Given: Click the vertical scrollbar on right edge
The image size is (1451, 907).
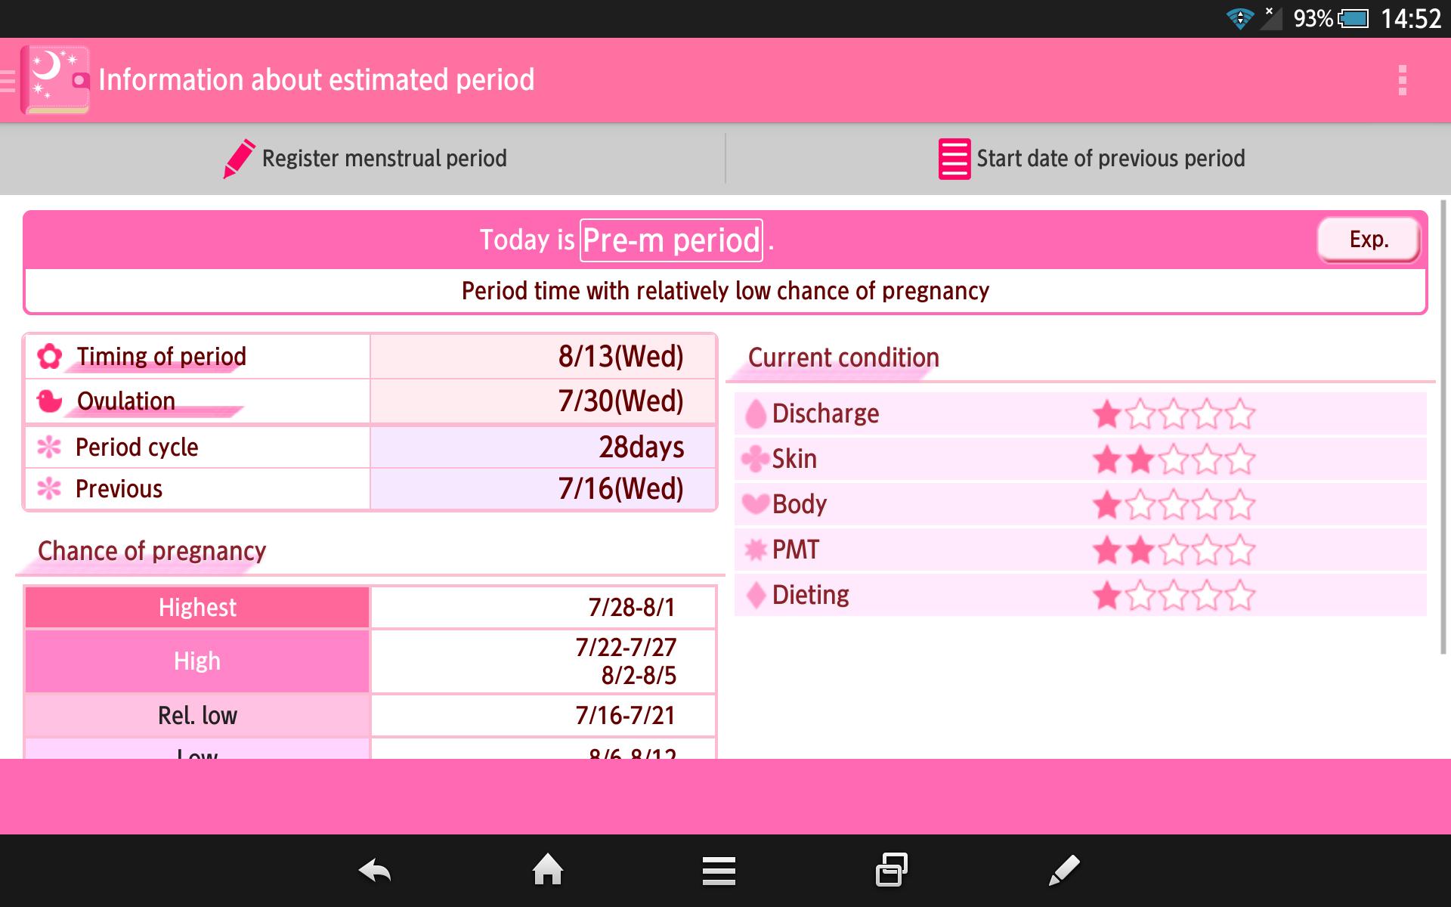Looking at the screenshot, I should 1444,426.
